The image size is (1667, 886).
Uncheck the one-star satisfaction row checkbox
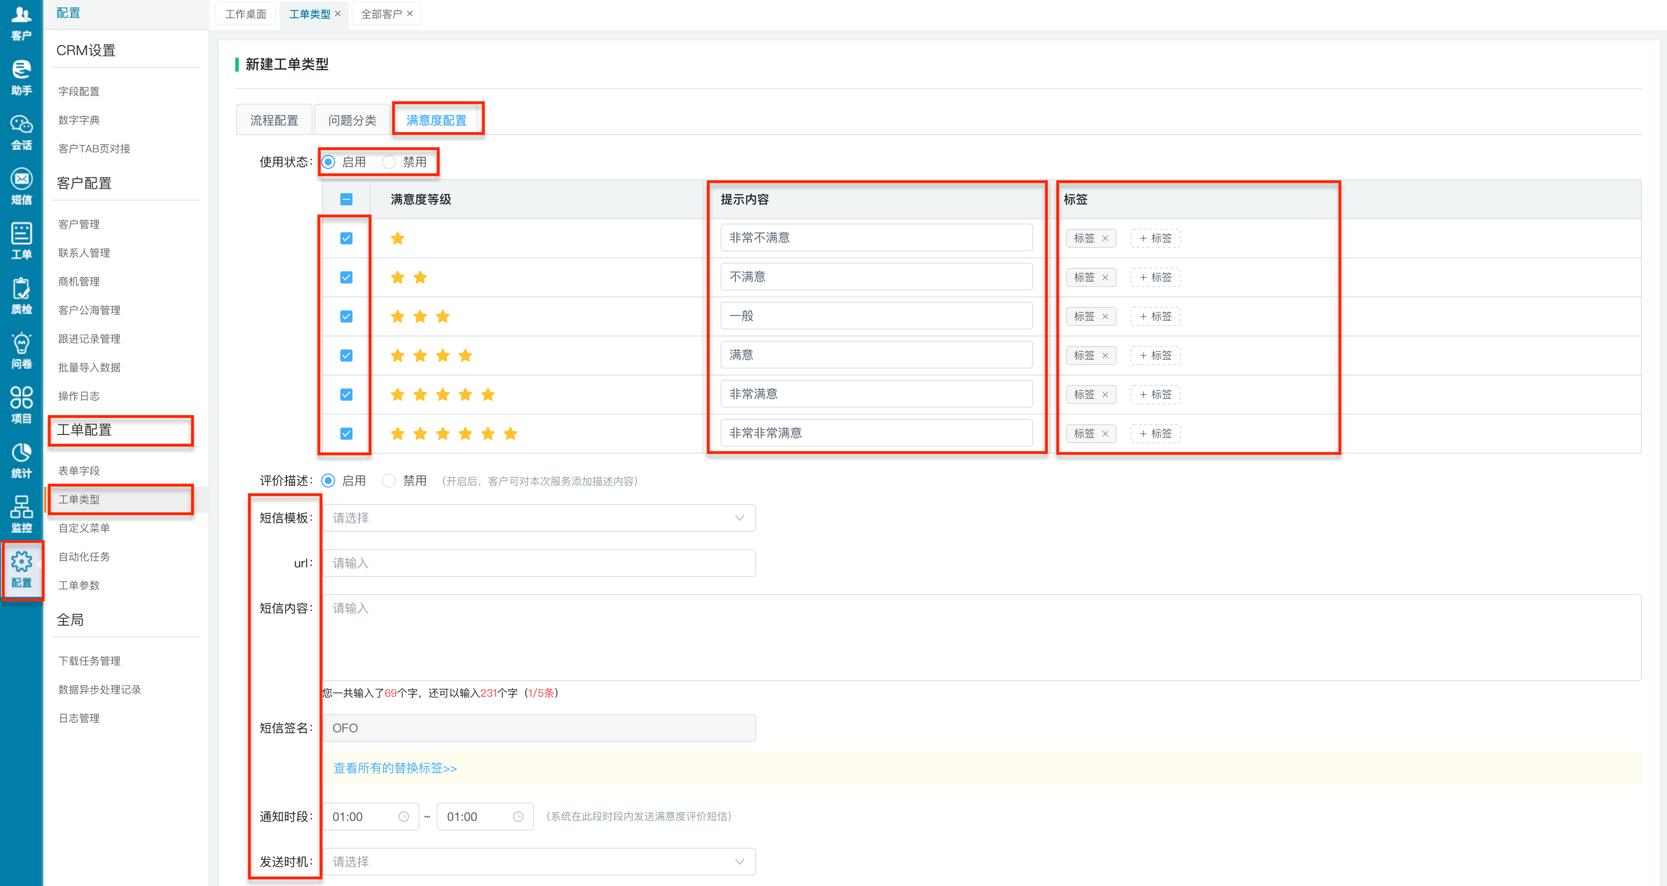coord(346,238)
